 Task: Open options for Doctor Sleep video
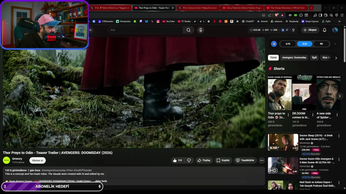click(339, 136)
